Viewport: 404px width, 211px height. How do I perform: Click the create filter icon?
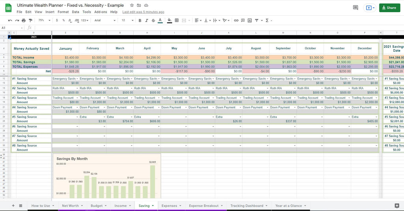coord(256,20)
